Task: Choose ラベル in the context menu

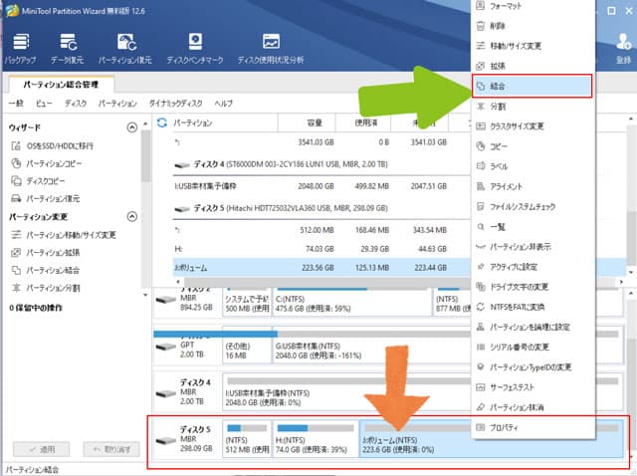Action: tap(533, 166)
